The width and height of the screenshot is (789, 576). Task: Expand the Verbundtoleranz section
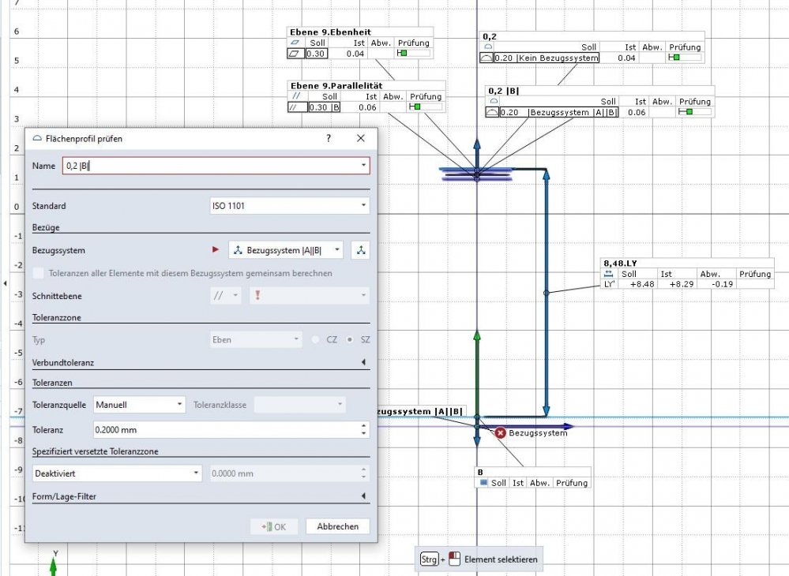click(363, 363)
